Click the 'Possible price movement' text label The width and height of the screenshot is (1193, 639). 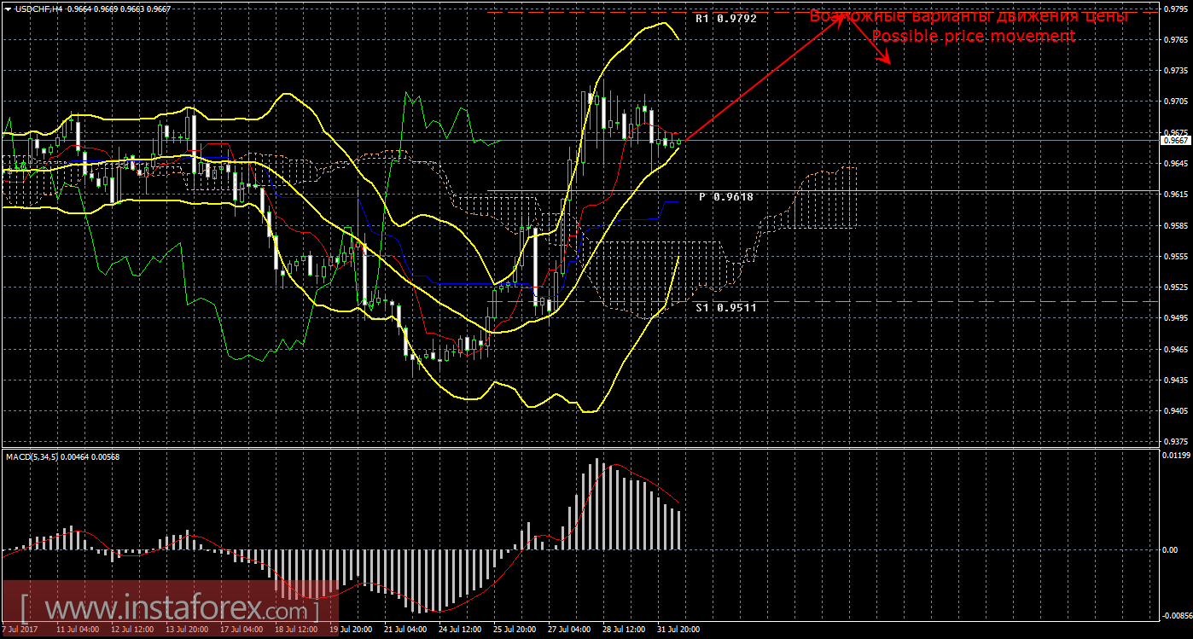(x=973, y=37)
